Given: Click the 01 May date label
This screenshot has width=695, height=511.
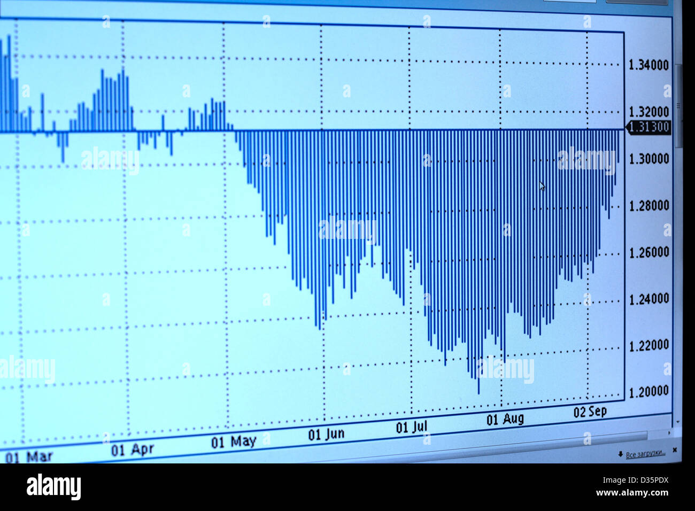Looking at the screenshot, I should [234, 442].
